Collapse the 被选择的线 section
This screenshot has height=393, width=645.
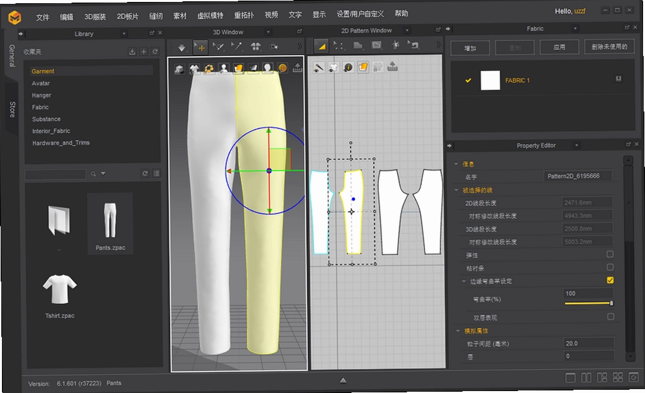tap(457, 190)
